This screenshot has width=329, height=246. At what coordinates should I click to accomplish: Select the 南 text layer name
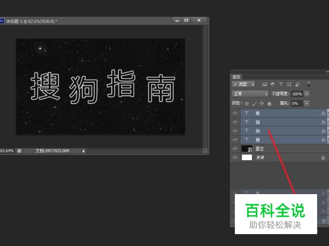(258, 113)
